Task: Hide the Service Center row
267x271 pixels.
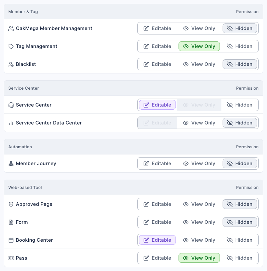Action: click(240, 105)
